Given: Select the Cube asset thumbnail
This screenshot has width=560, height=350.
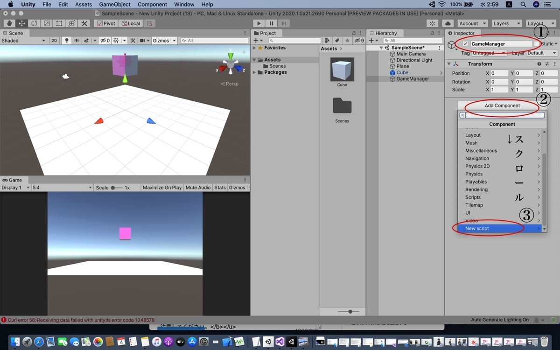Looking at the screenshot, I should [x=342, y=69].
